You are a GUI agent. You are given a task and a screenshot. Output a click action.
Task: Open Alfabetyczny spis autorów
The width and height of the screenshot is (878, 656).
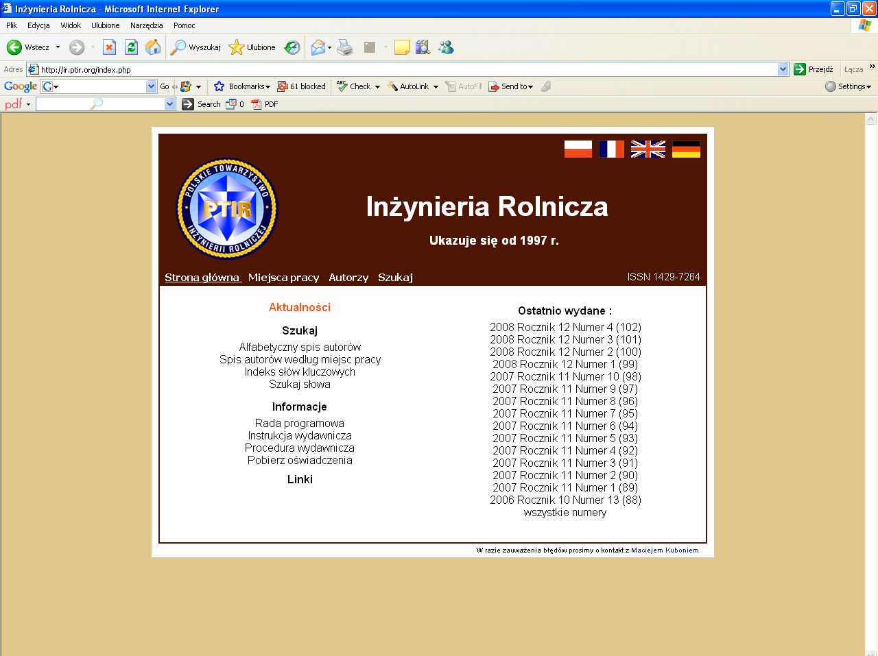coord(300,347)
